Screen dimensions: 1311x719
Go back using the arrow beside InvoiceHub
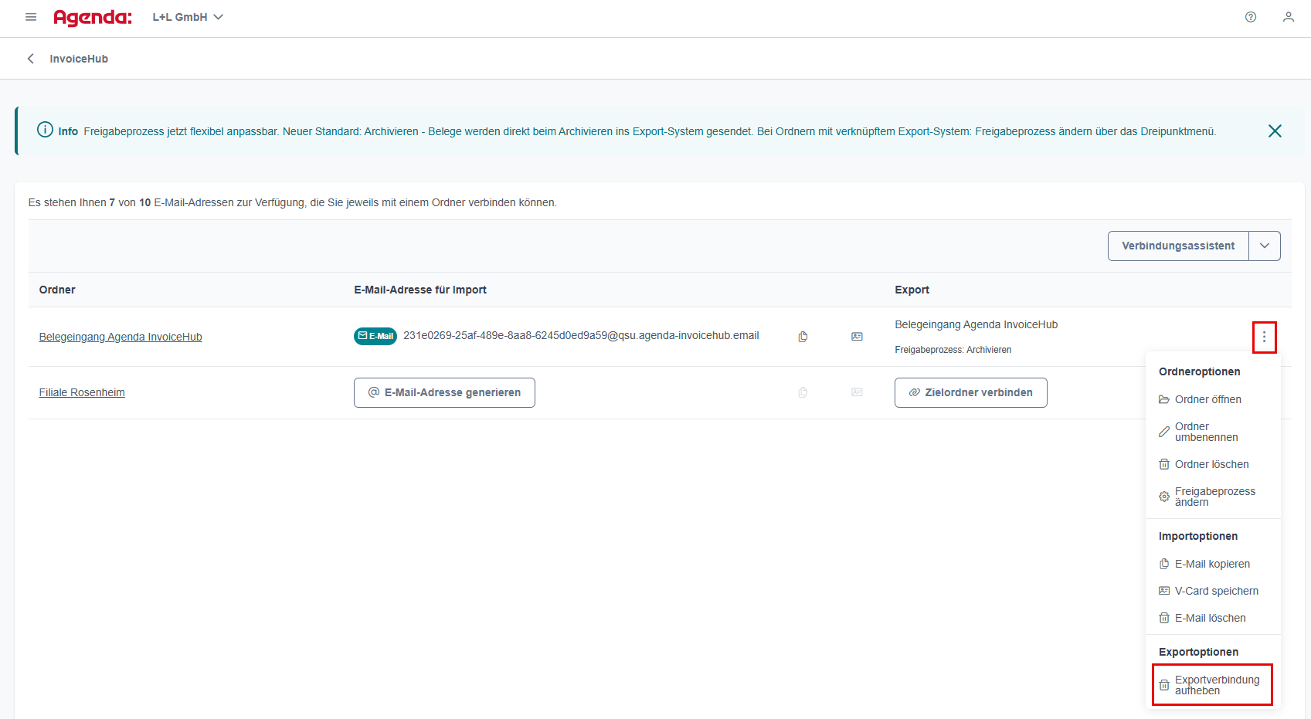tap(31, 59)
